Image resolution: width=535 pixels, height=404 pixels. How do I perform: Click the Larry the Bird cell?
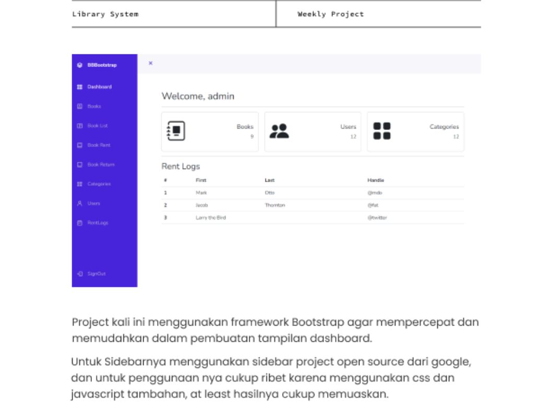click(211, 218)
